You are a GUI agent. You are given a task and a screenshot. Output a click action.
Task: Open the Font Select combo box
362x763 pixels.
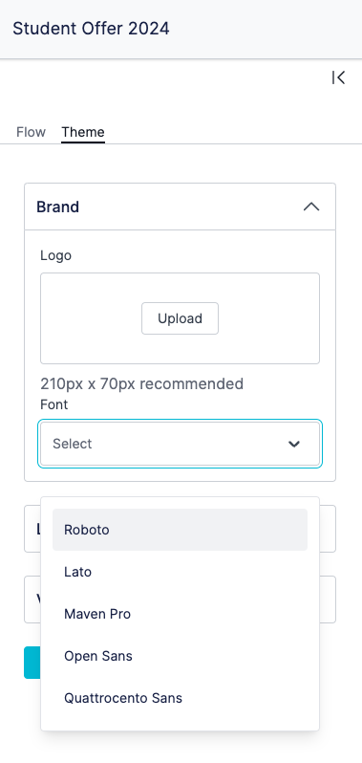180,444
